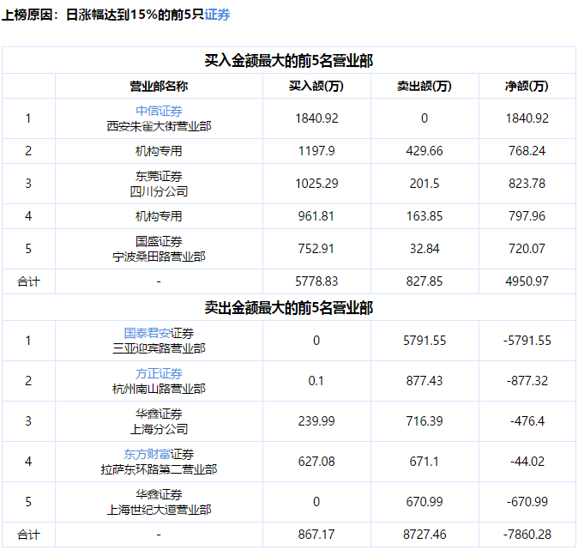Open the 证券 link in the heading
Image resolution: width=578 pixels, height=550 pixels.
217,15
